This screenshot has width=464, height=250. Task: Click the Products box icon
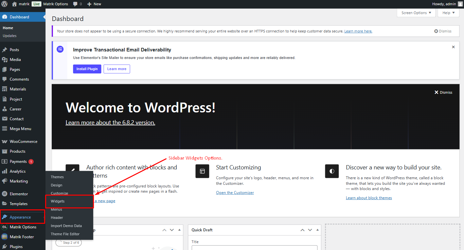pos(5,151)
